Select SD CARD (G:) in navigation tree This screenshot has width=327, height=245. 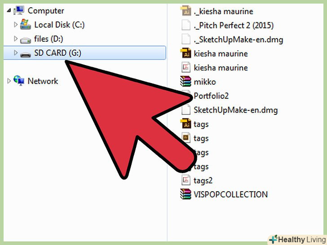(84, 52)
